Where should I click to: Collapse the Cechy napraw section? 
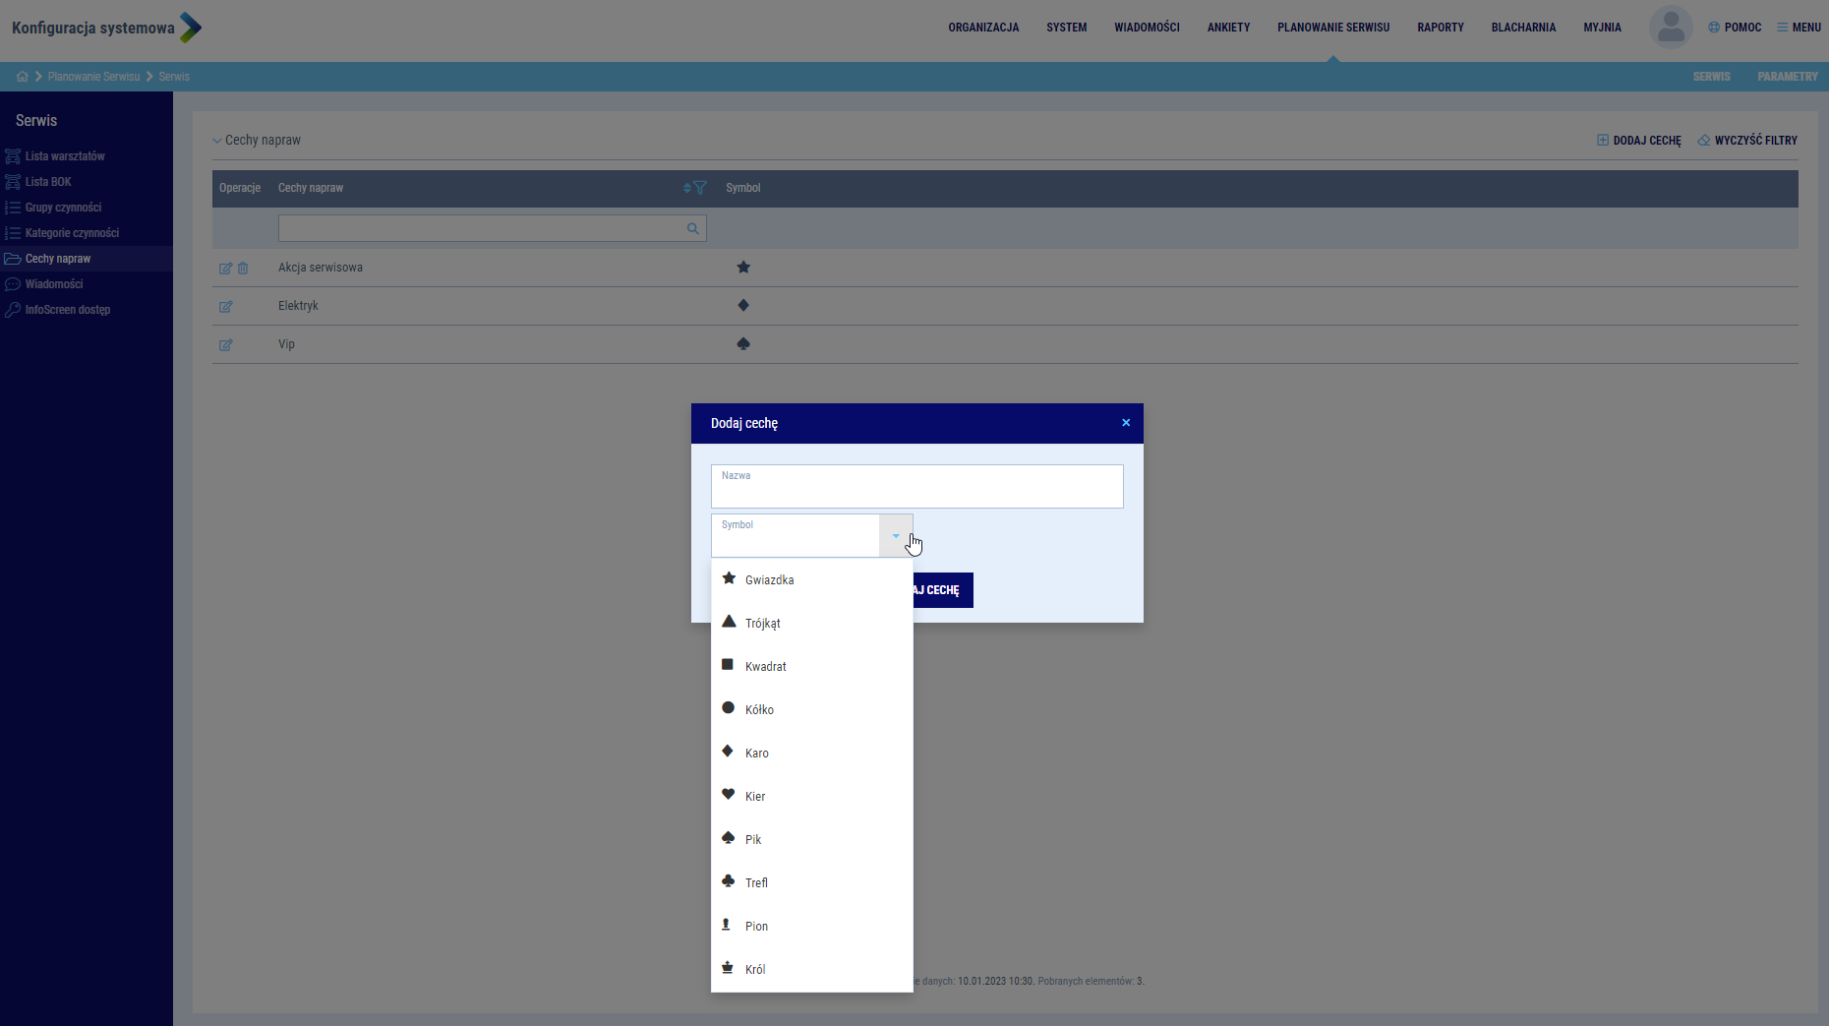(x=217, y=141)
